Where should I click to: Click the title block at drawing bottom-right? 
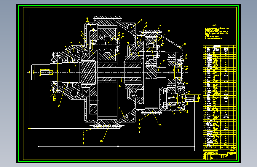pos(220,154)
